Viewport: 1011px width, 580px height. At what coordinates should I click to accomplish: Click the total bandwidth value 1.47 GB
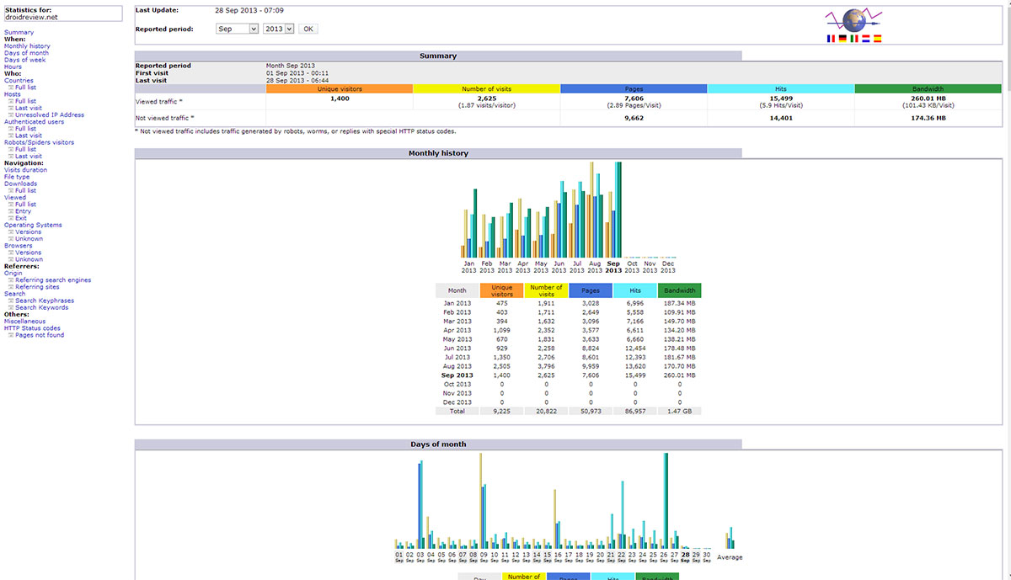pos(679,412)
